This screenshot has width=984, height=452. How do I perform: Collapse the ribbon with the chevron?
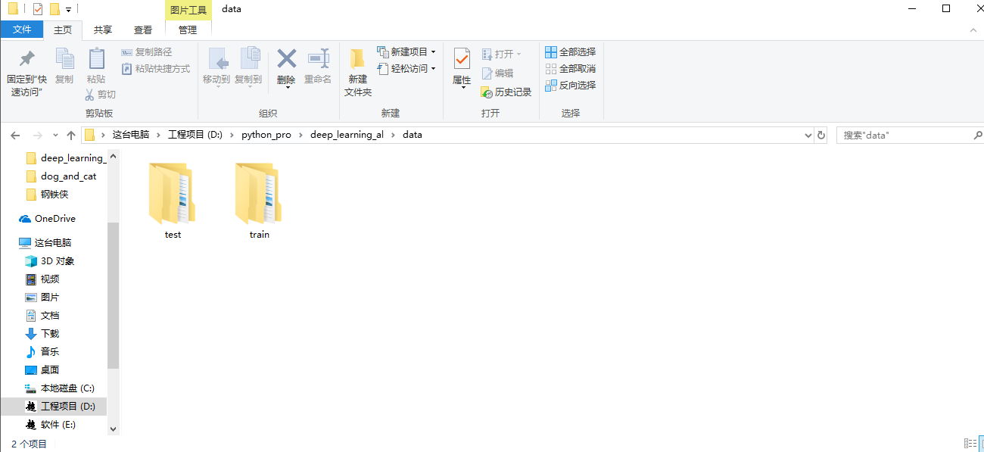[973, 30]
